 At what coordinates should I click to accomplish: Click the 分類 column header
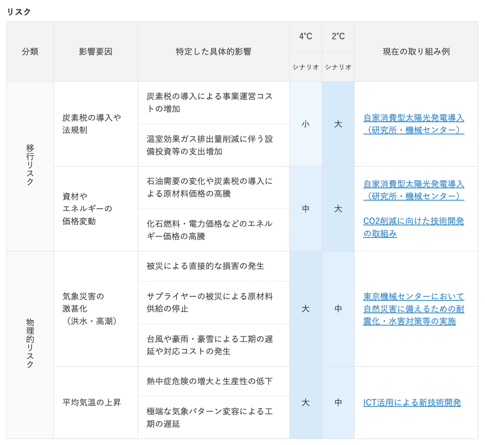30,52
